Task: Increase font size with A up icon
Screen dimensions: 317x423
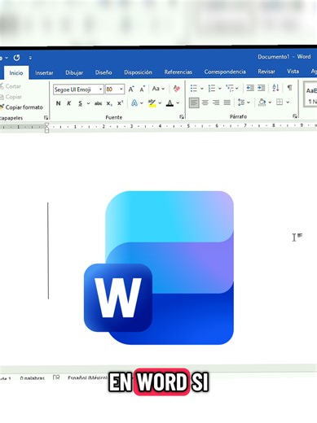Action: tap(131, 89)
